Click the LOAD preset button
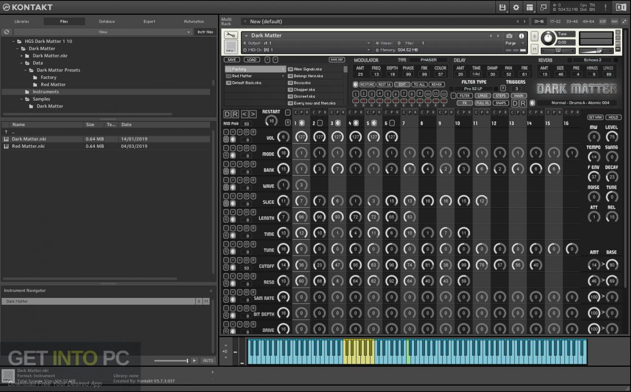The height and width of the screenshot is (392, 631). coord(251,60)
